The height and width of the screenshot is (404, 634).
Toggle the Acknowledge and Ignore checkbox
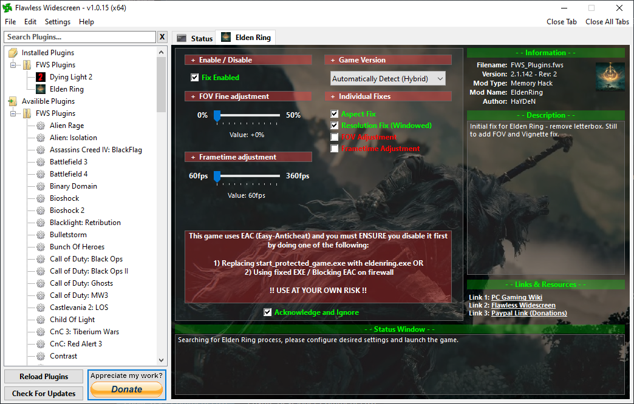click(267, 312)
